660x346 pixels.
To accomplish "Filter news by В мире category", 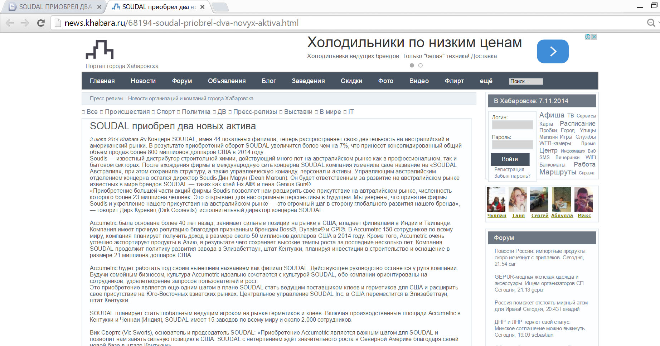I will point(330,112).
